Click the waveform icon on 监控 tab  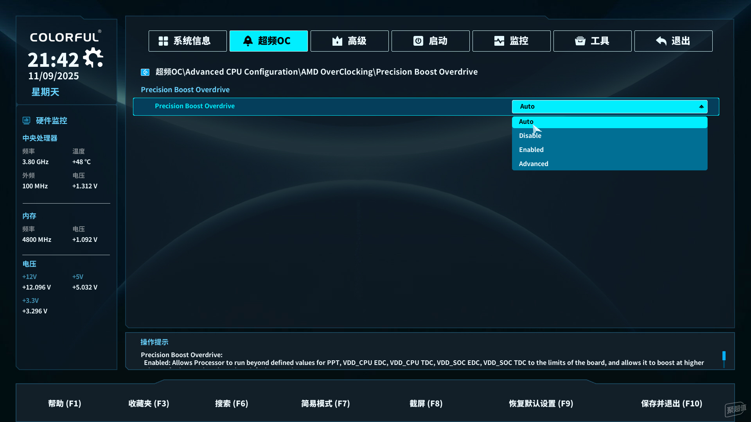point(499,41)
